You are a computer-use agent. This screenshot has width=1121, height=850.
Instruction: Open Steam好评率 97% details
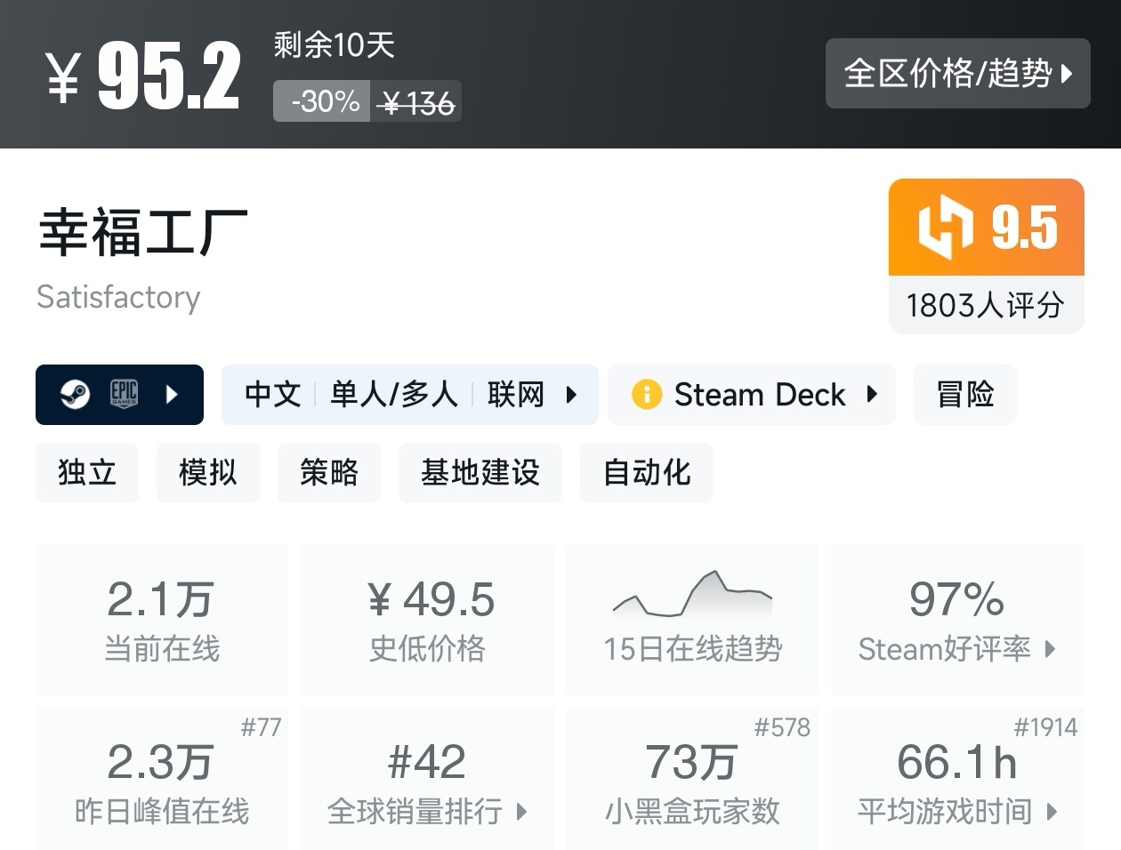957,620
